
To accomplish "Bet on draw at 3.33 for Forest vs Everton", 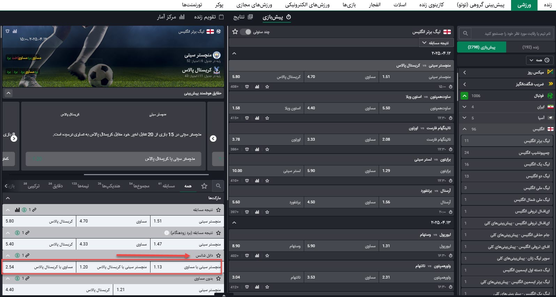I will click(341, 139).
